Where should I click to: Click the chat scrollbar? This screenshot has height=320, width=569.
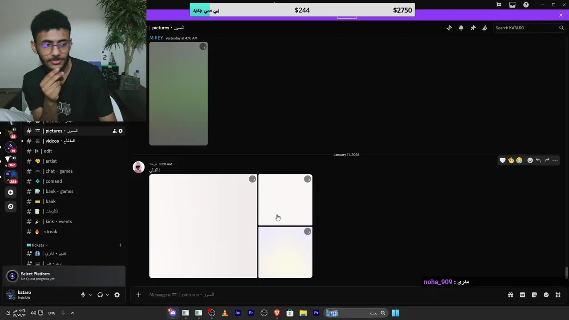pos(566,272)
